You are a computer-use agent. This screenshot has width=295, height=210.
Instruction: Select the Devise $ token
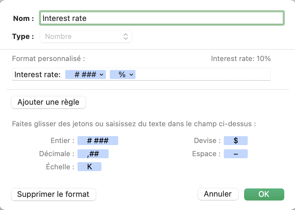tap(236, 141)
